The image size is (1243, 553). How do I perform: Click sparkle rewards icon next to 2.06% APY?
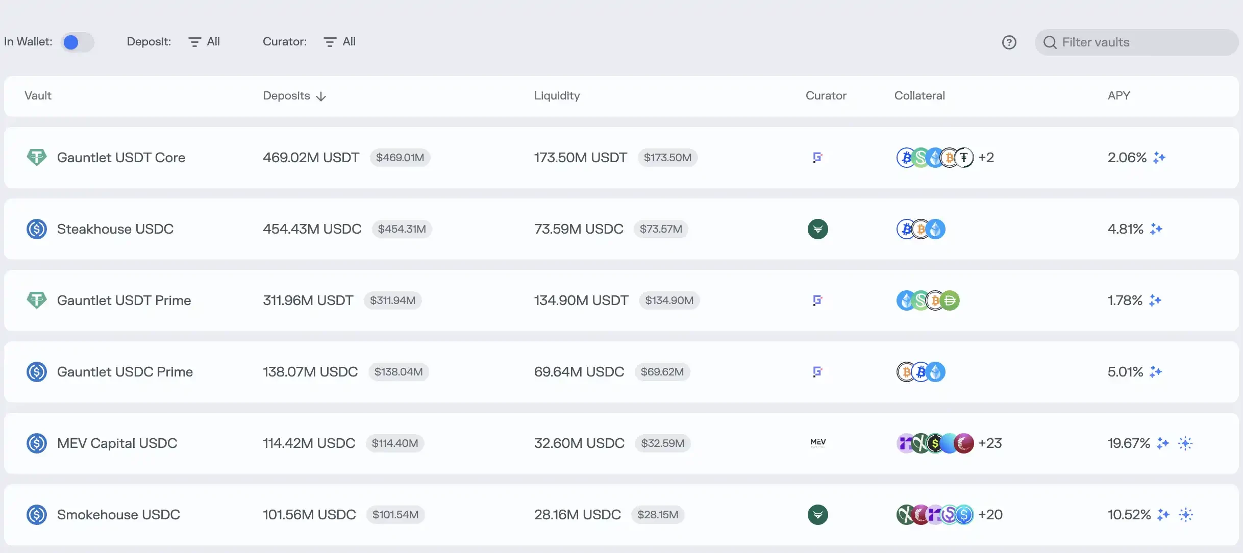click(1159, 158)
